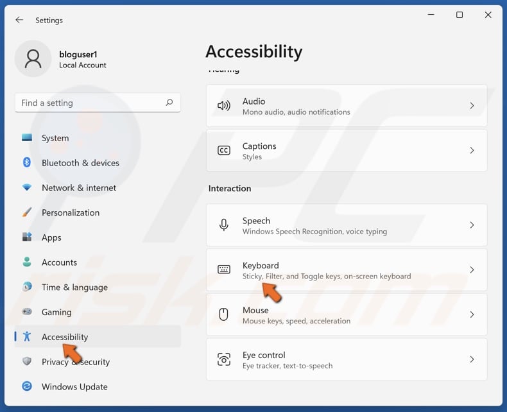Click the System monitor icon
The image size is (507, 412).
[27, 138]
